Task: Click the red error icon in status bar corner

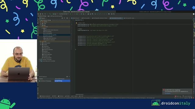Action: pyautogui.click(x=193, y=98)
